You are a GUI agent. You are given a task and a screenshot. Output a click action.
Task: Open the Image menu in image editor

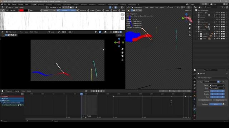[x=21, y=7]
